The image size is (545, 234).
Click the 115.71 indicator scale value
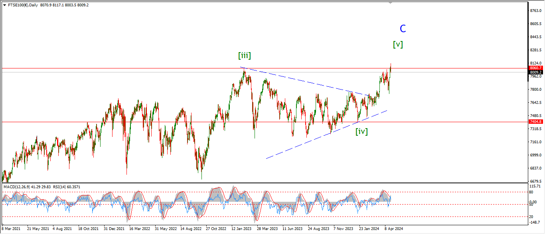(535, 187)
